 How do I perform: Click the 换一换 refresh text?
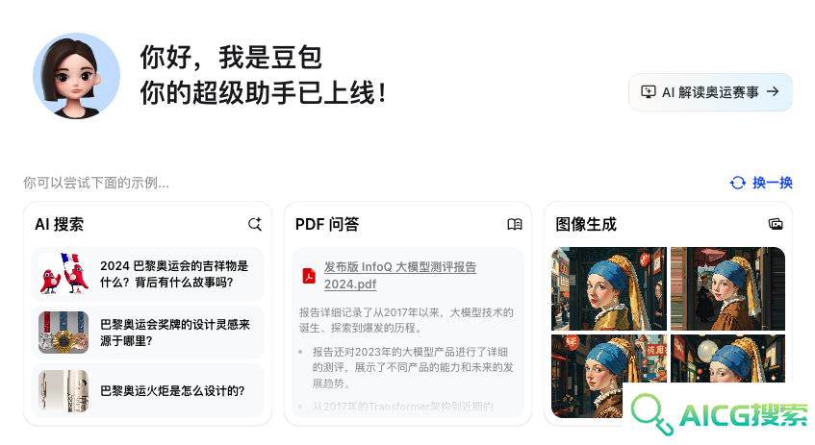pyautogui.click(x=773, y=183)
